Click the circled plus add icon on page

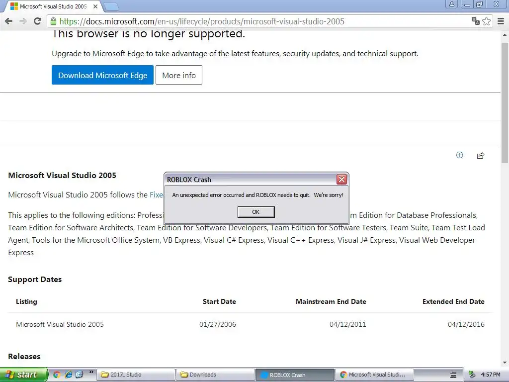(459, 155)
